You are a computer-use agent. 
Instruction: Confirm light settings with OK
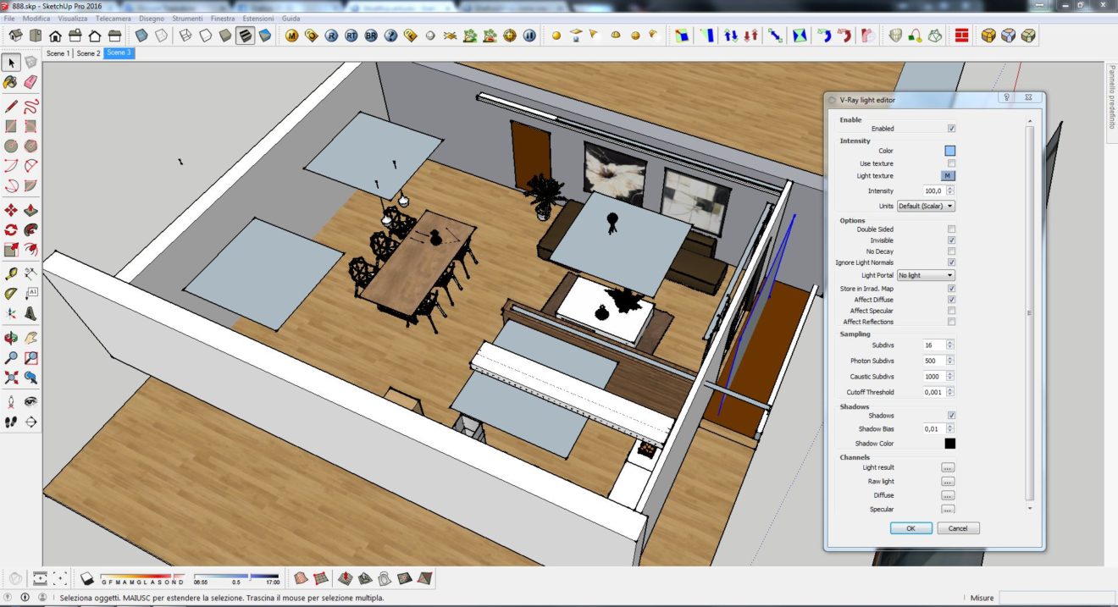pyautogui.click(x=910, y=528)
